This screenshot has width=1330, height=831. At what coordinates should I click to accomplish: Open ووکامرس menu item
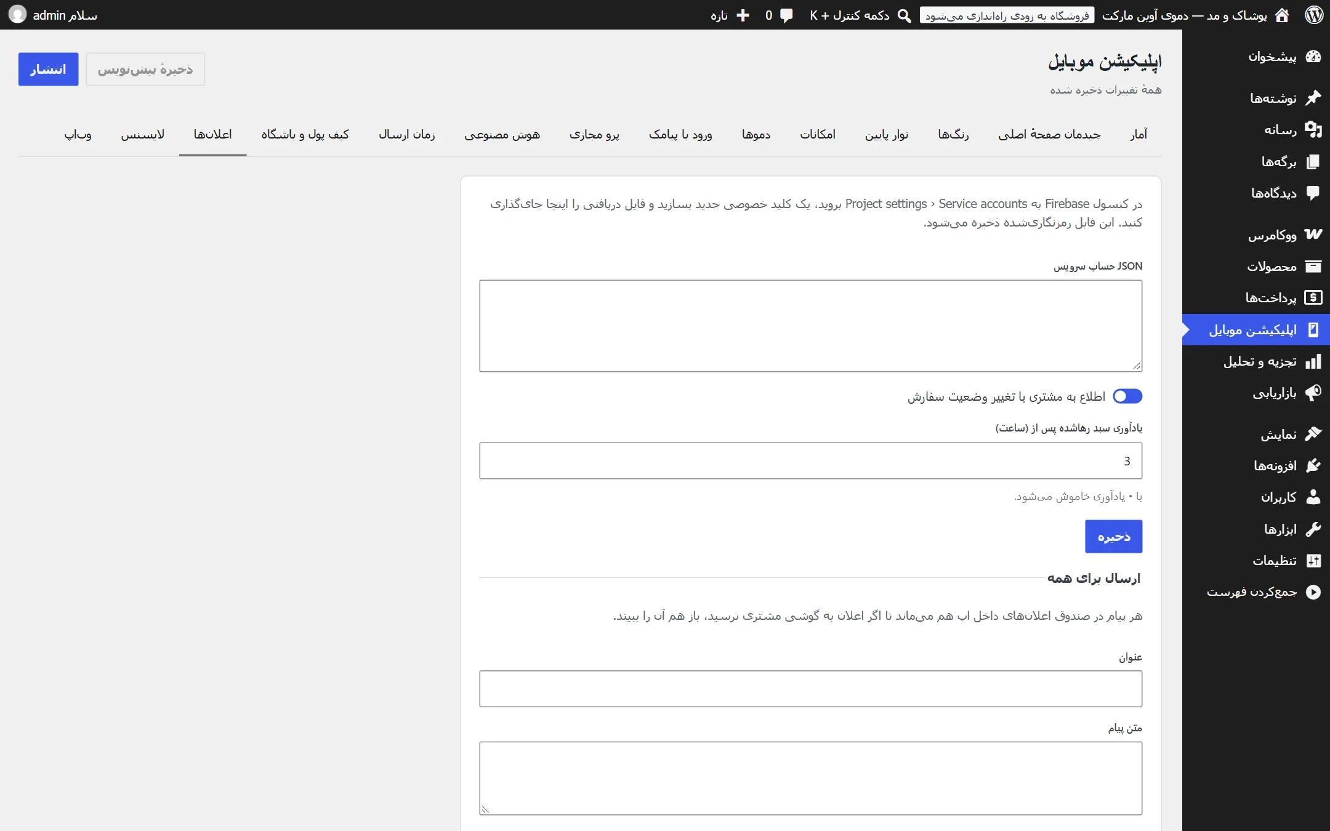click(1256, 235)
